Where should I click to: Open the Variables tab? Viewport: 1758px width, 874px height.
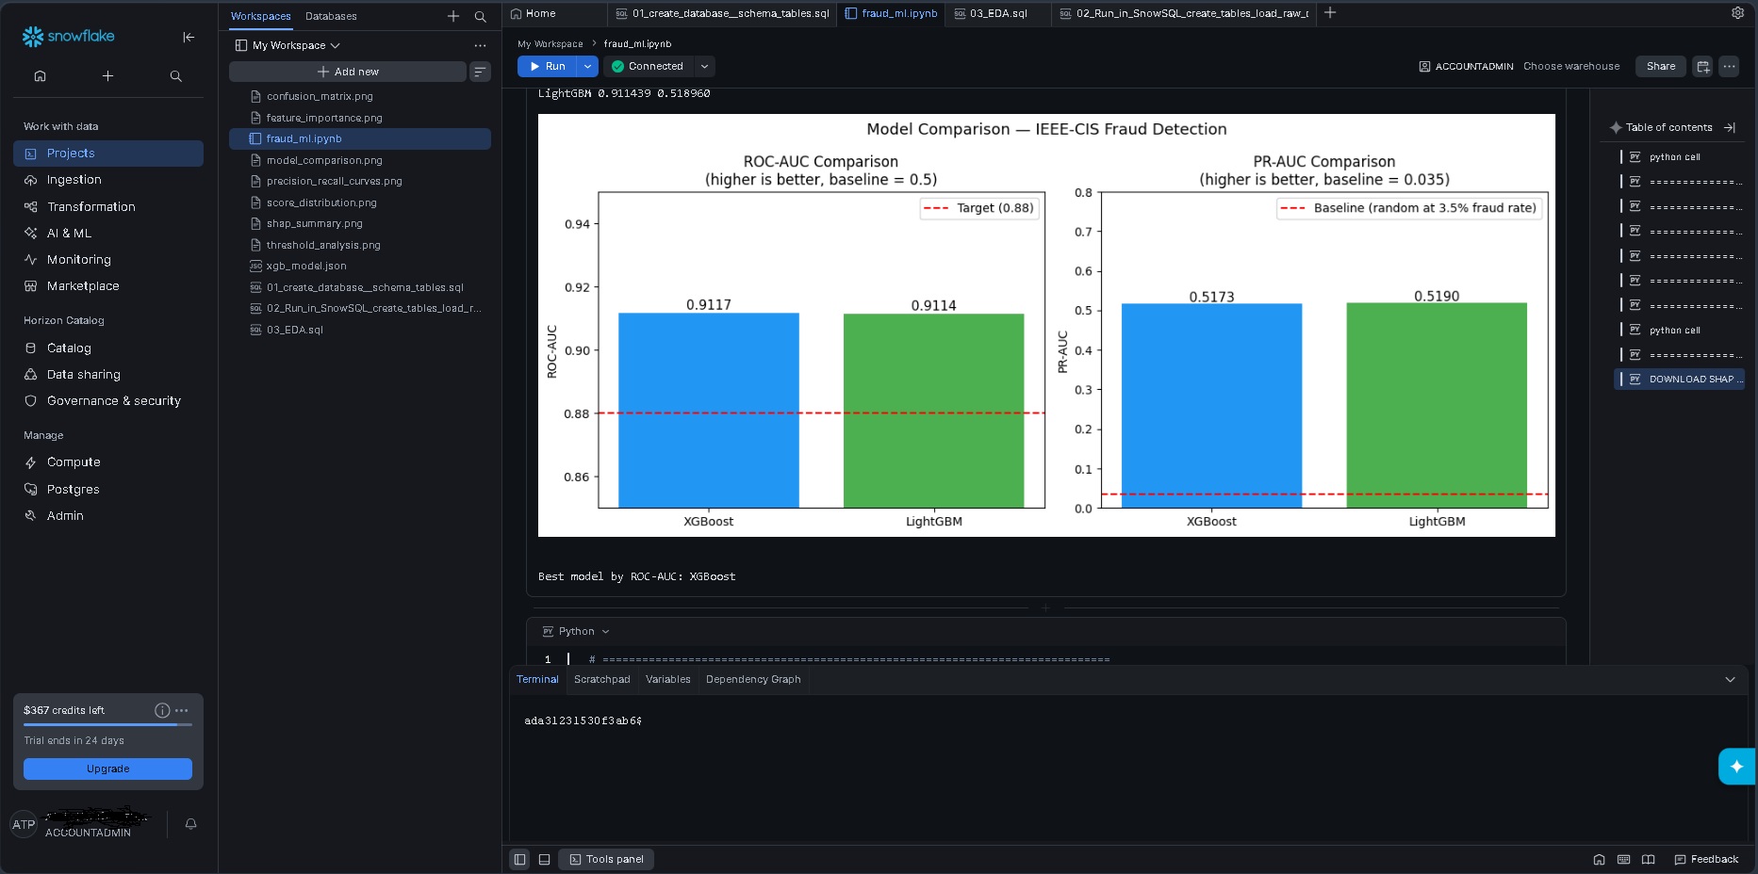[x=667, y=679]
